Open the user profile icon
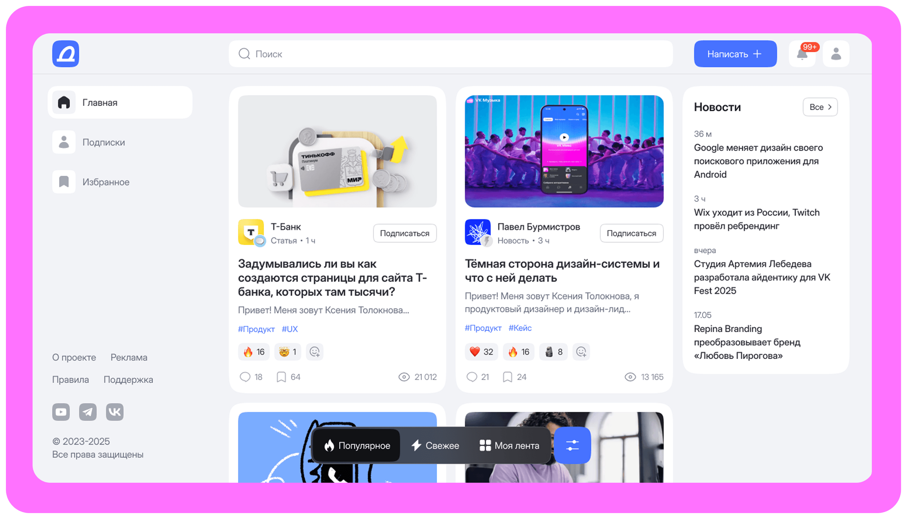 tap(836, 54)
